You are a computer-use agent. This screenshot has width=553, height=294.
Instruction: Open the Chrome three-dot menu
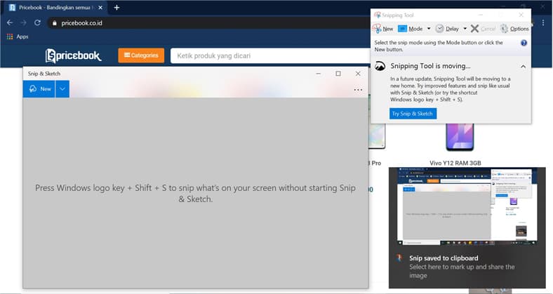[543, 23]
